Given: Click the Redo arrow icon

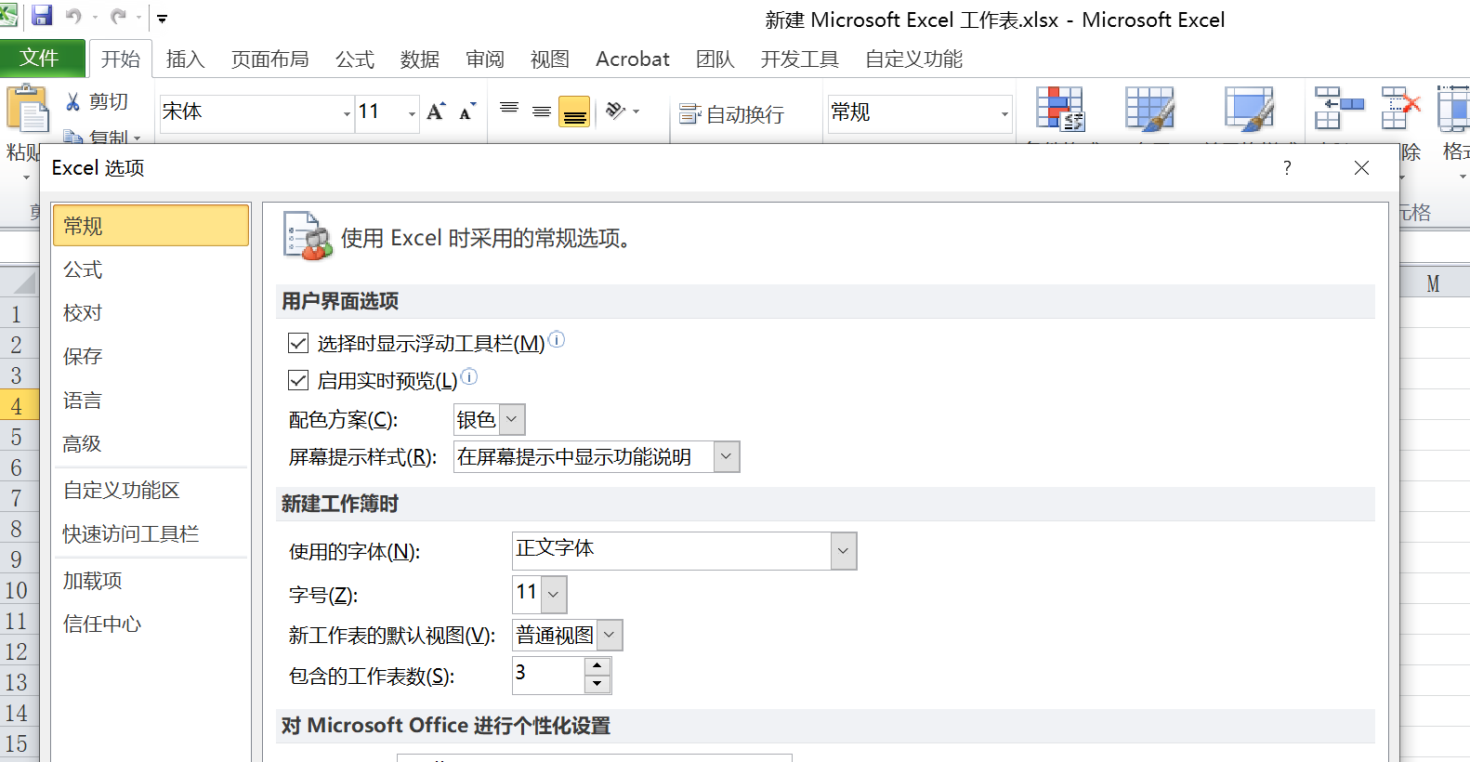Looking at the screenshot, I should click(x=118, y=16).
